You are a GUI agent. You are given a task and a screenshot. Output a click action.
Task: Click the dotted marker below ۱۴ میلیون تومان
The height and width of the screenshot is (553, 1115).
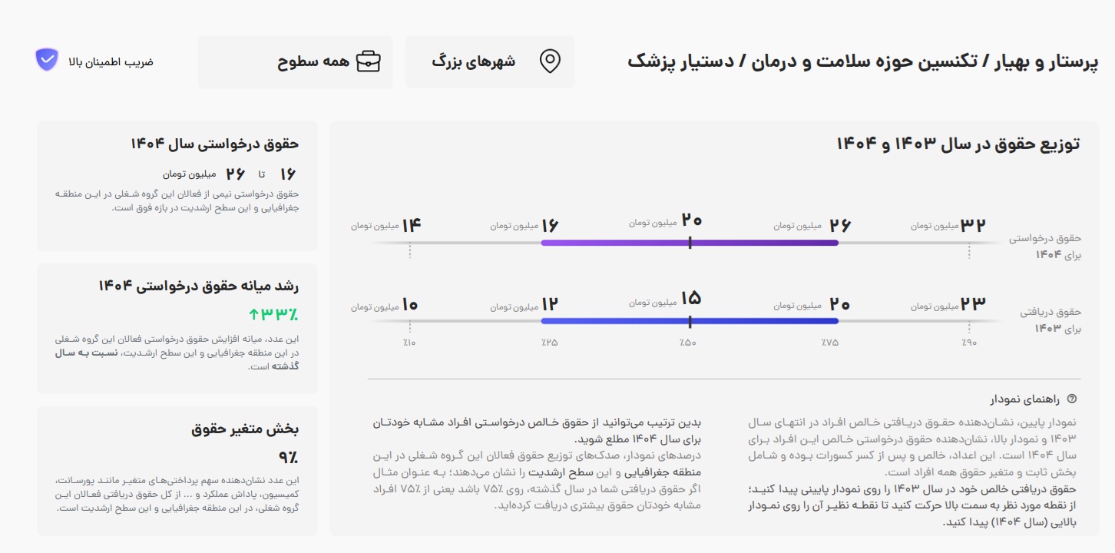click(x=409, y=251)
